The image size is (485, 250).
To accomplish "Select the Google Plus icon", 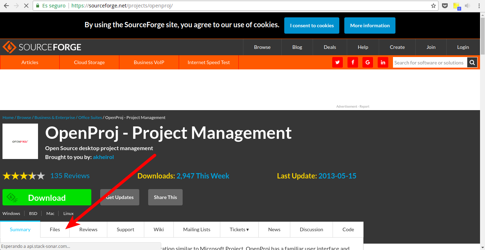I will (368, 62).
